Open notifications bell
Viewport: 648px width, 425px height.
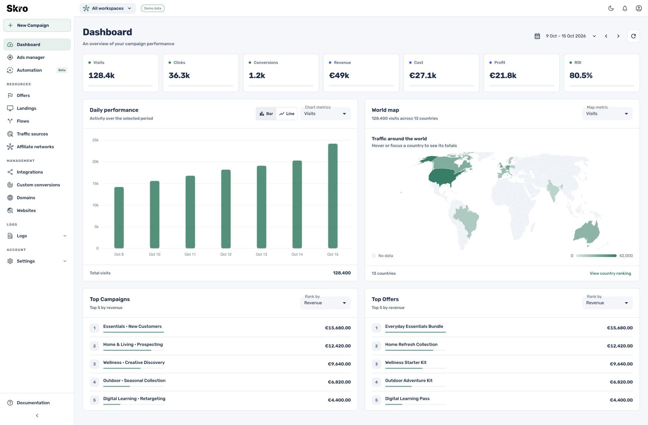point(625,8)
